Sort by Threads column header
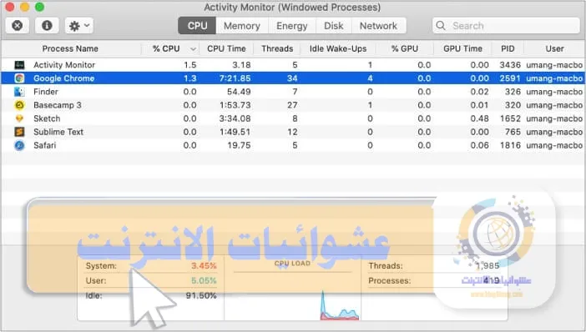 pyautogui.click(x=277, y=48)
